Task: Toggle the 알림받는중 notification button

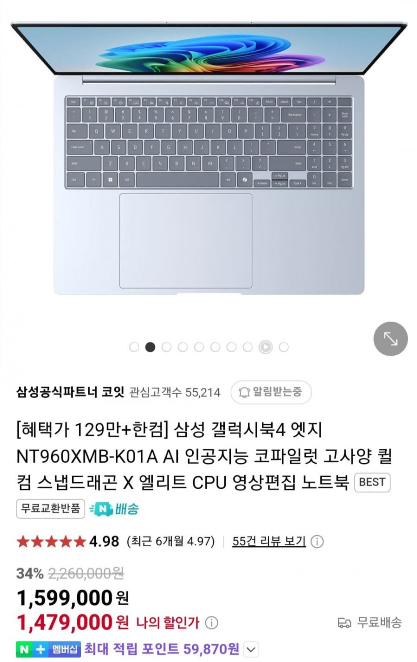Action: [271, 392]
